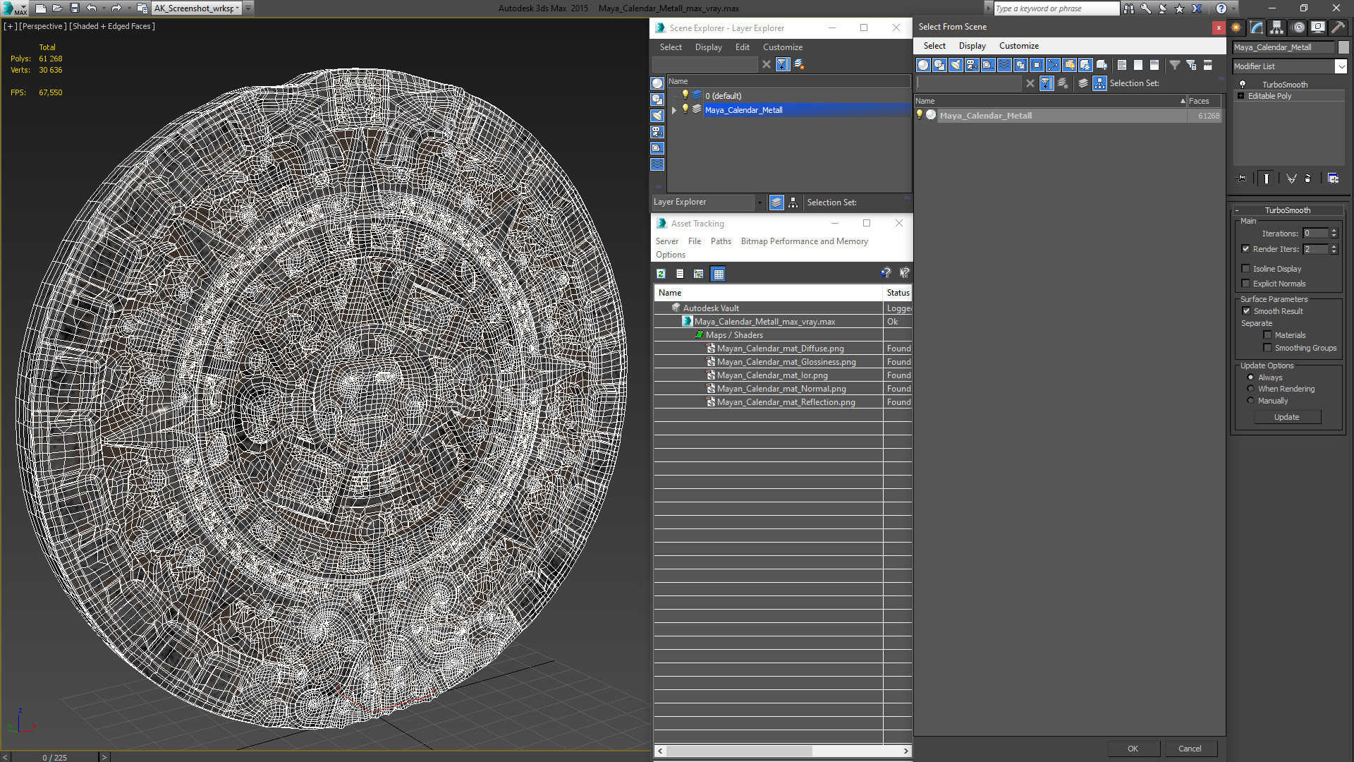This screenshot has width=1354, height=762.
Task: Enable the Isoline Display checkbox
Action: click(1246, 269)
